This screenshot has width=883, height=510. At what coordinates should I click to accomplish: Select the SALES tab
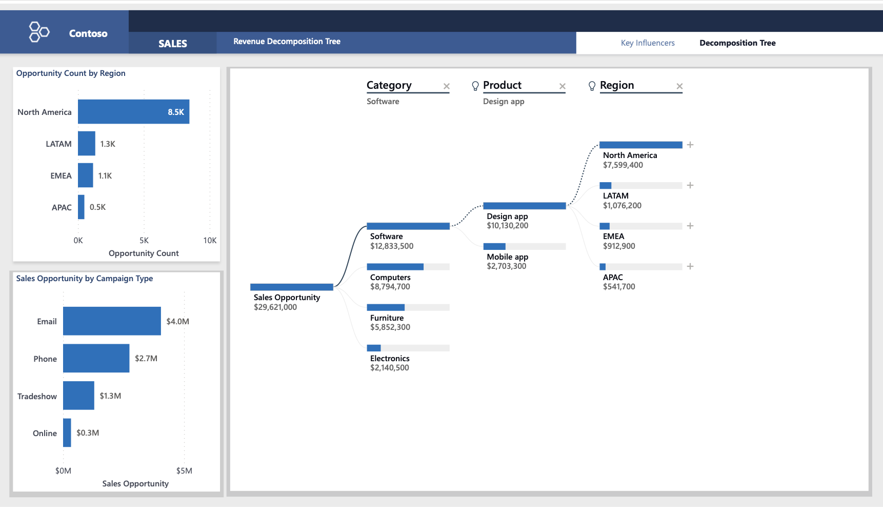172,44
